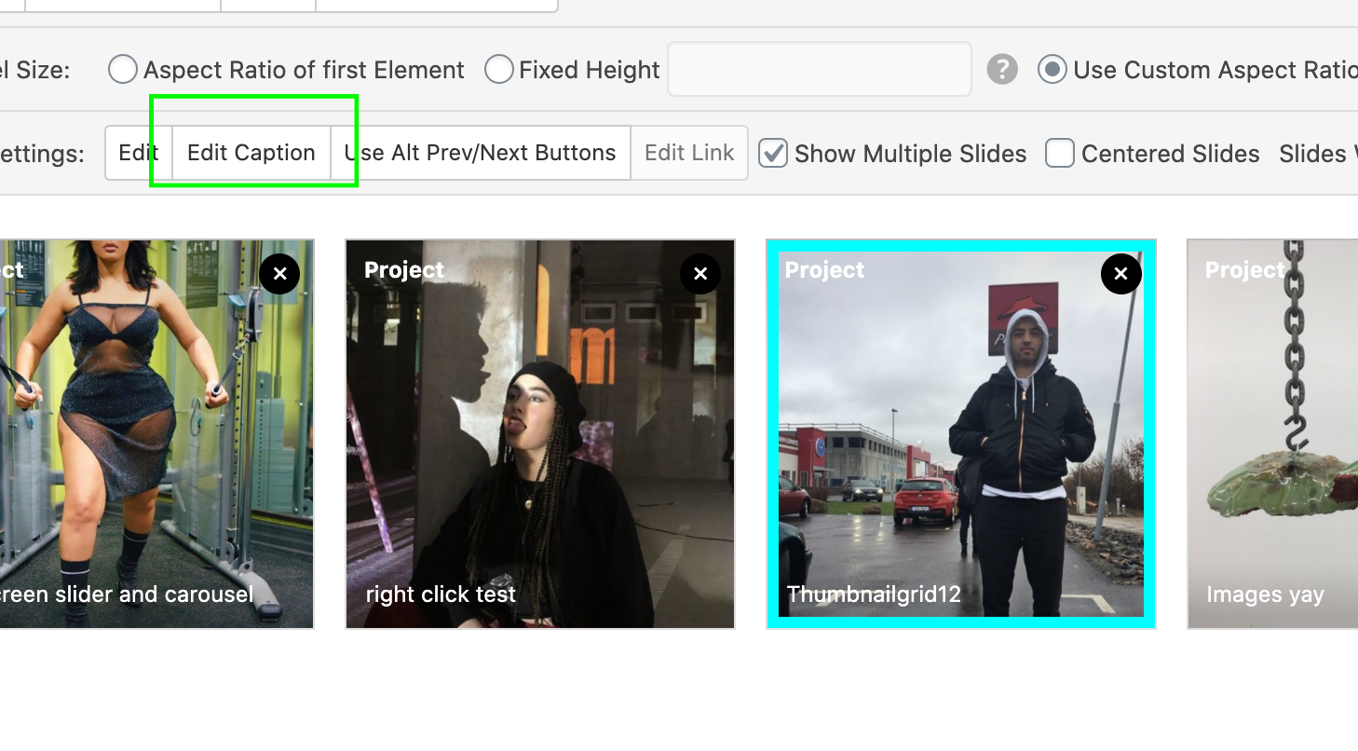Remove the gym workout slide
The image size is (1358, 751).
pos(279,274)
